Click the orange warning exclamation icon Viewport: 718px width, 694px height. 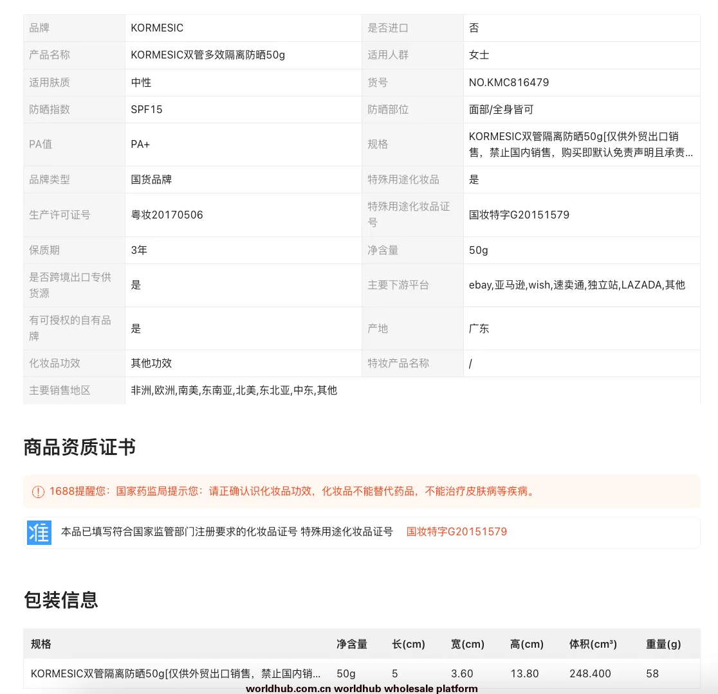pos(38,492)
